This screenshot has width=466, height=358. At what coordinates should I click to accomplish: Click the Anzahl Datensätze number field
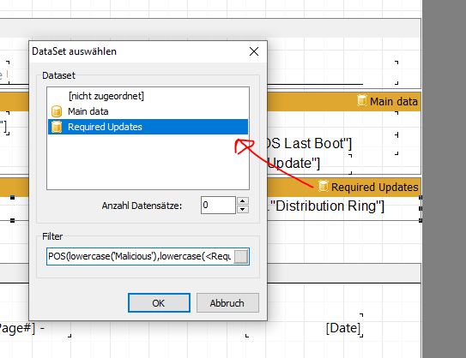tap(219, 205)
